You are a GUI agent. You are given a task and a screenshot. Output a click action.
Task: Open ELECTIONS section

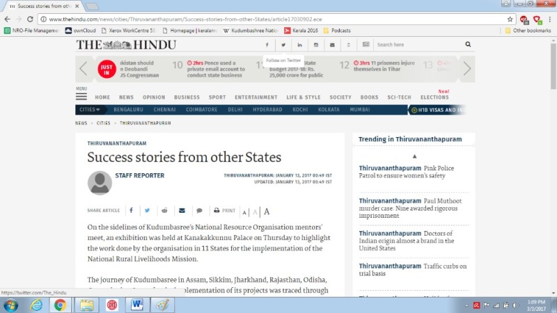click(x=434, y=97)
